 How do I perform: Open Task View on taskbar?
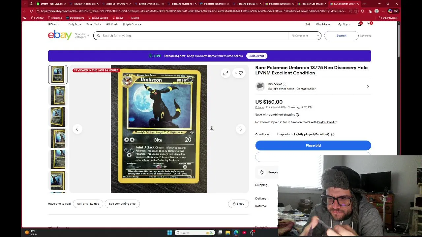(220, 233)
